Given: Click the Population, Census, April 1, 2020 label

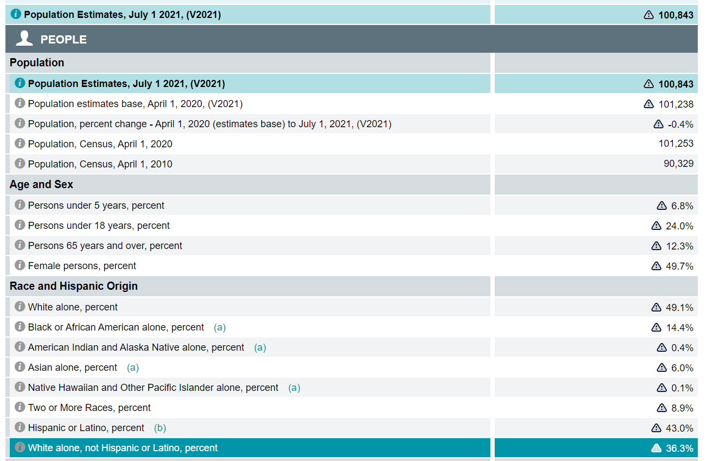Looking at the screenshot, I should (x=100, y=144).
